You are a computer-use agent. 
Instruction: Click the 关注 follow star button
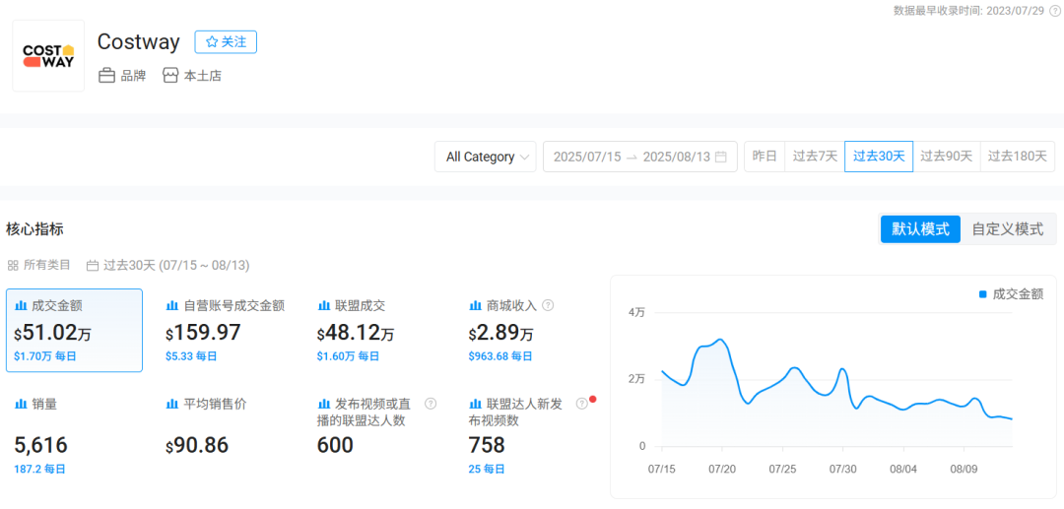tap(226, 42)
